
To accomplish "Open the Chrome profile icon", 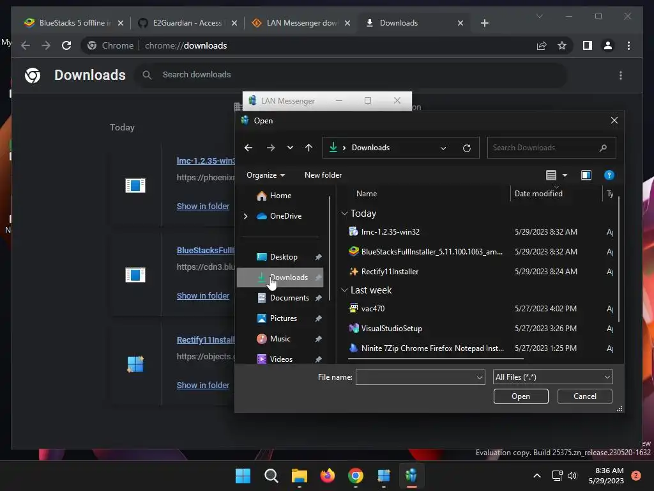I will coord(608,45).
